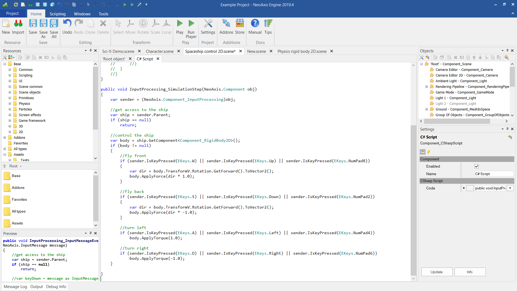Click the Tips icon

tap(268, 24)
